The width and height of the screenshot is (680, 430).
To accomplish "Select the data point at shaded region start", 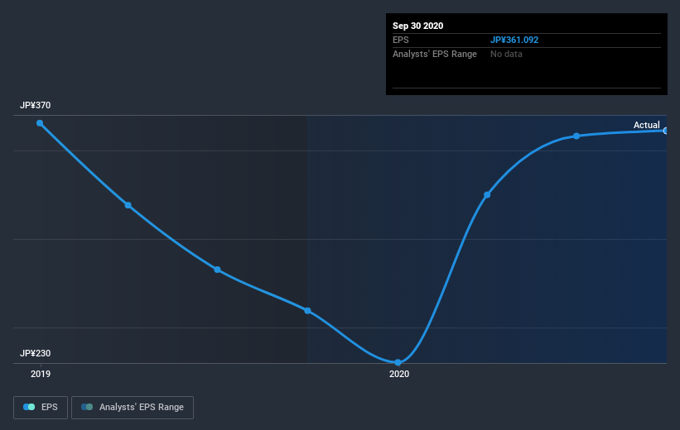I will [307, 310].
